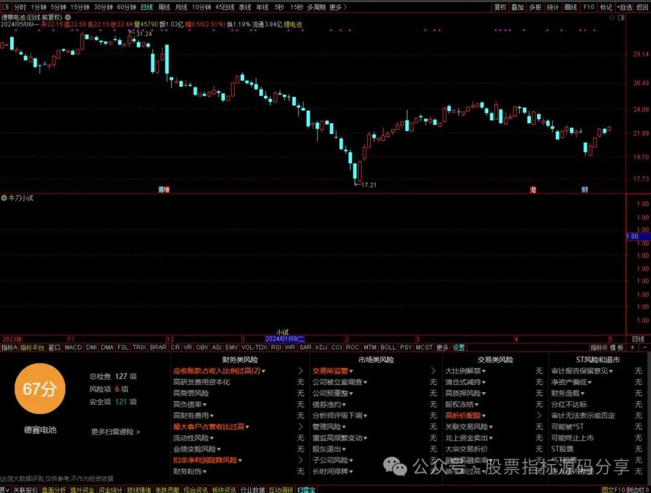Switch to the 行业数据 bottom tab

point(253,489)
